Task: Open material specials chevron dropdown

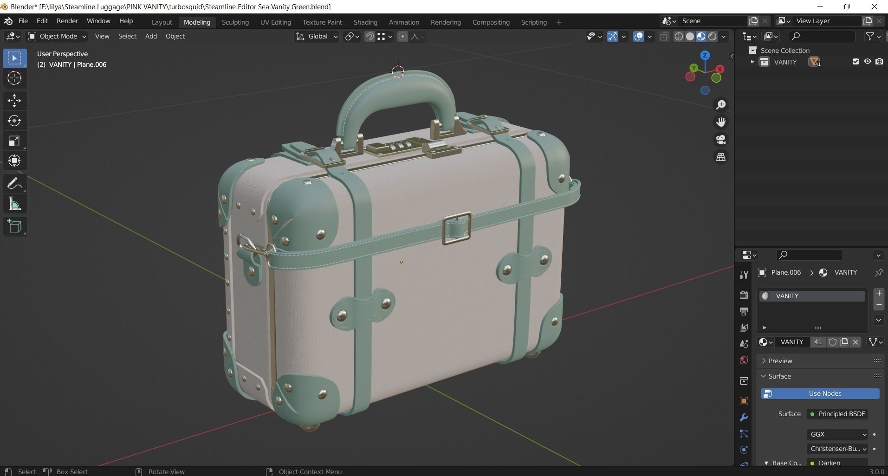Action: [x=879, y=320]
